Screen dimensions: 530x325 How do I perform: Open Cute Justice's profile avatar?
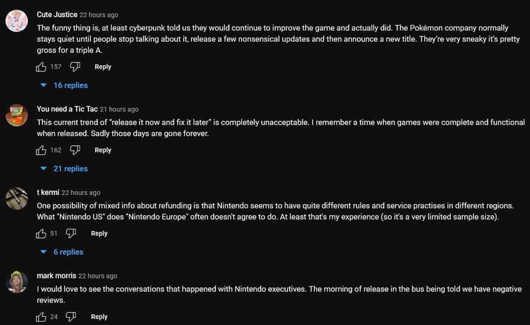[16, 21]
